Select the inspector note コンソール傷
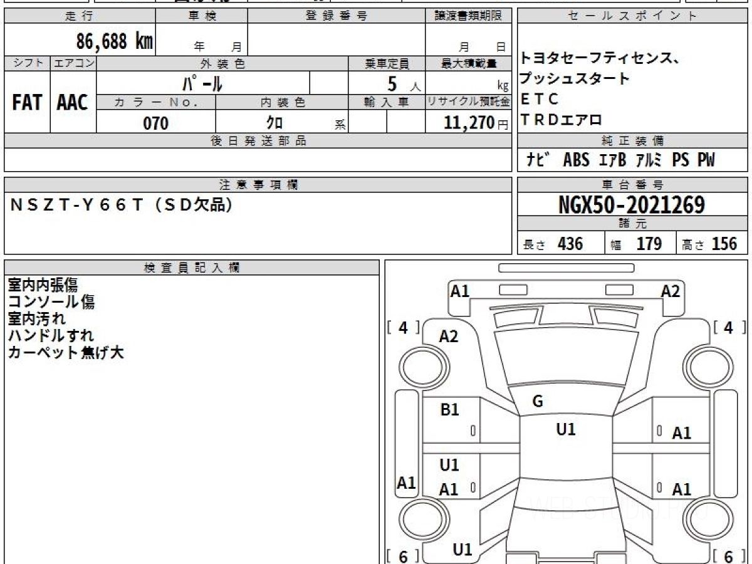The image size is (752, 564). point(51,302)
